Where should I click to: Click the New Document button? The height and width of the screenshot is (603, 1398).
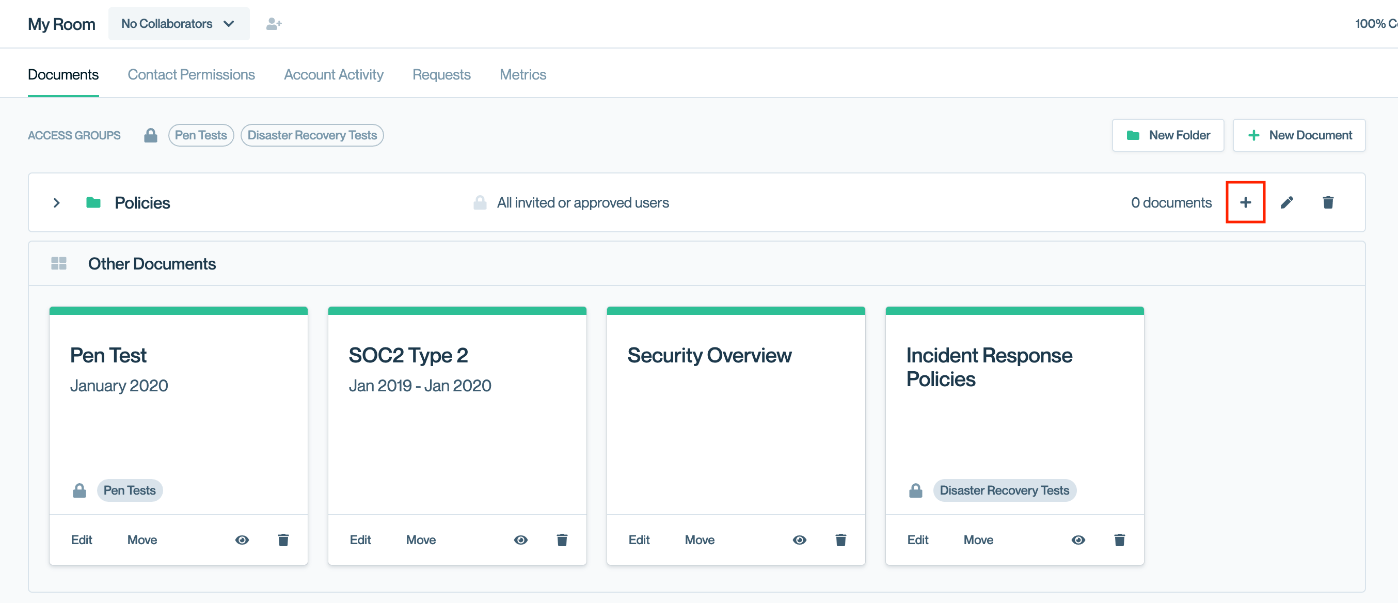(1299, 135)
